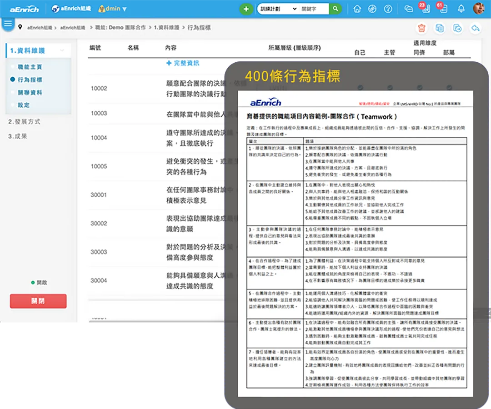Screen dimensions: 491x409
Task: Open the notifications bell icon
Action: [x=461, y=9]
